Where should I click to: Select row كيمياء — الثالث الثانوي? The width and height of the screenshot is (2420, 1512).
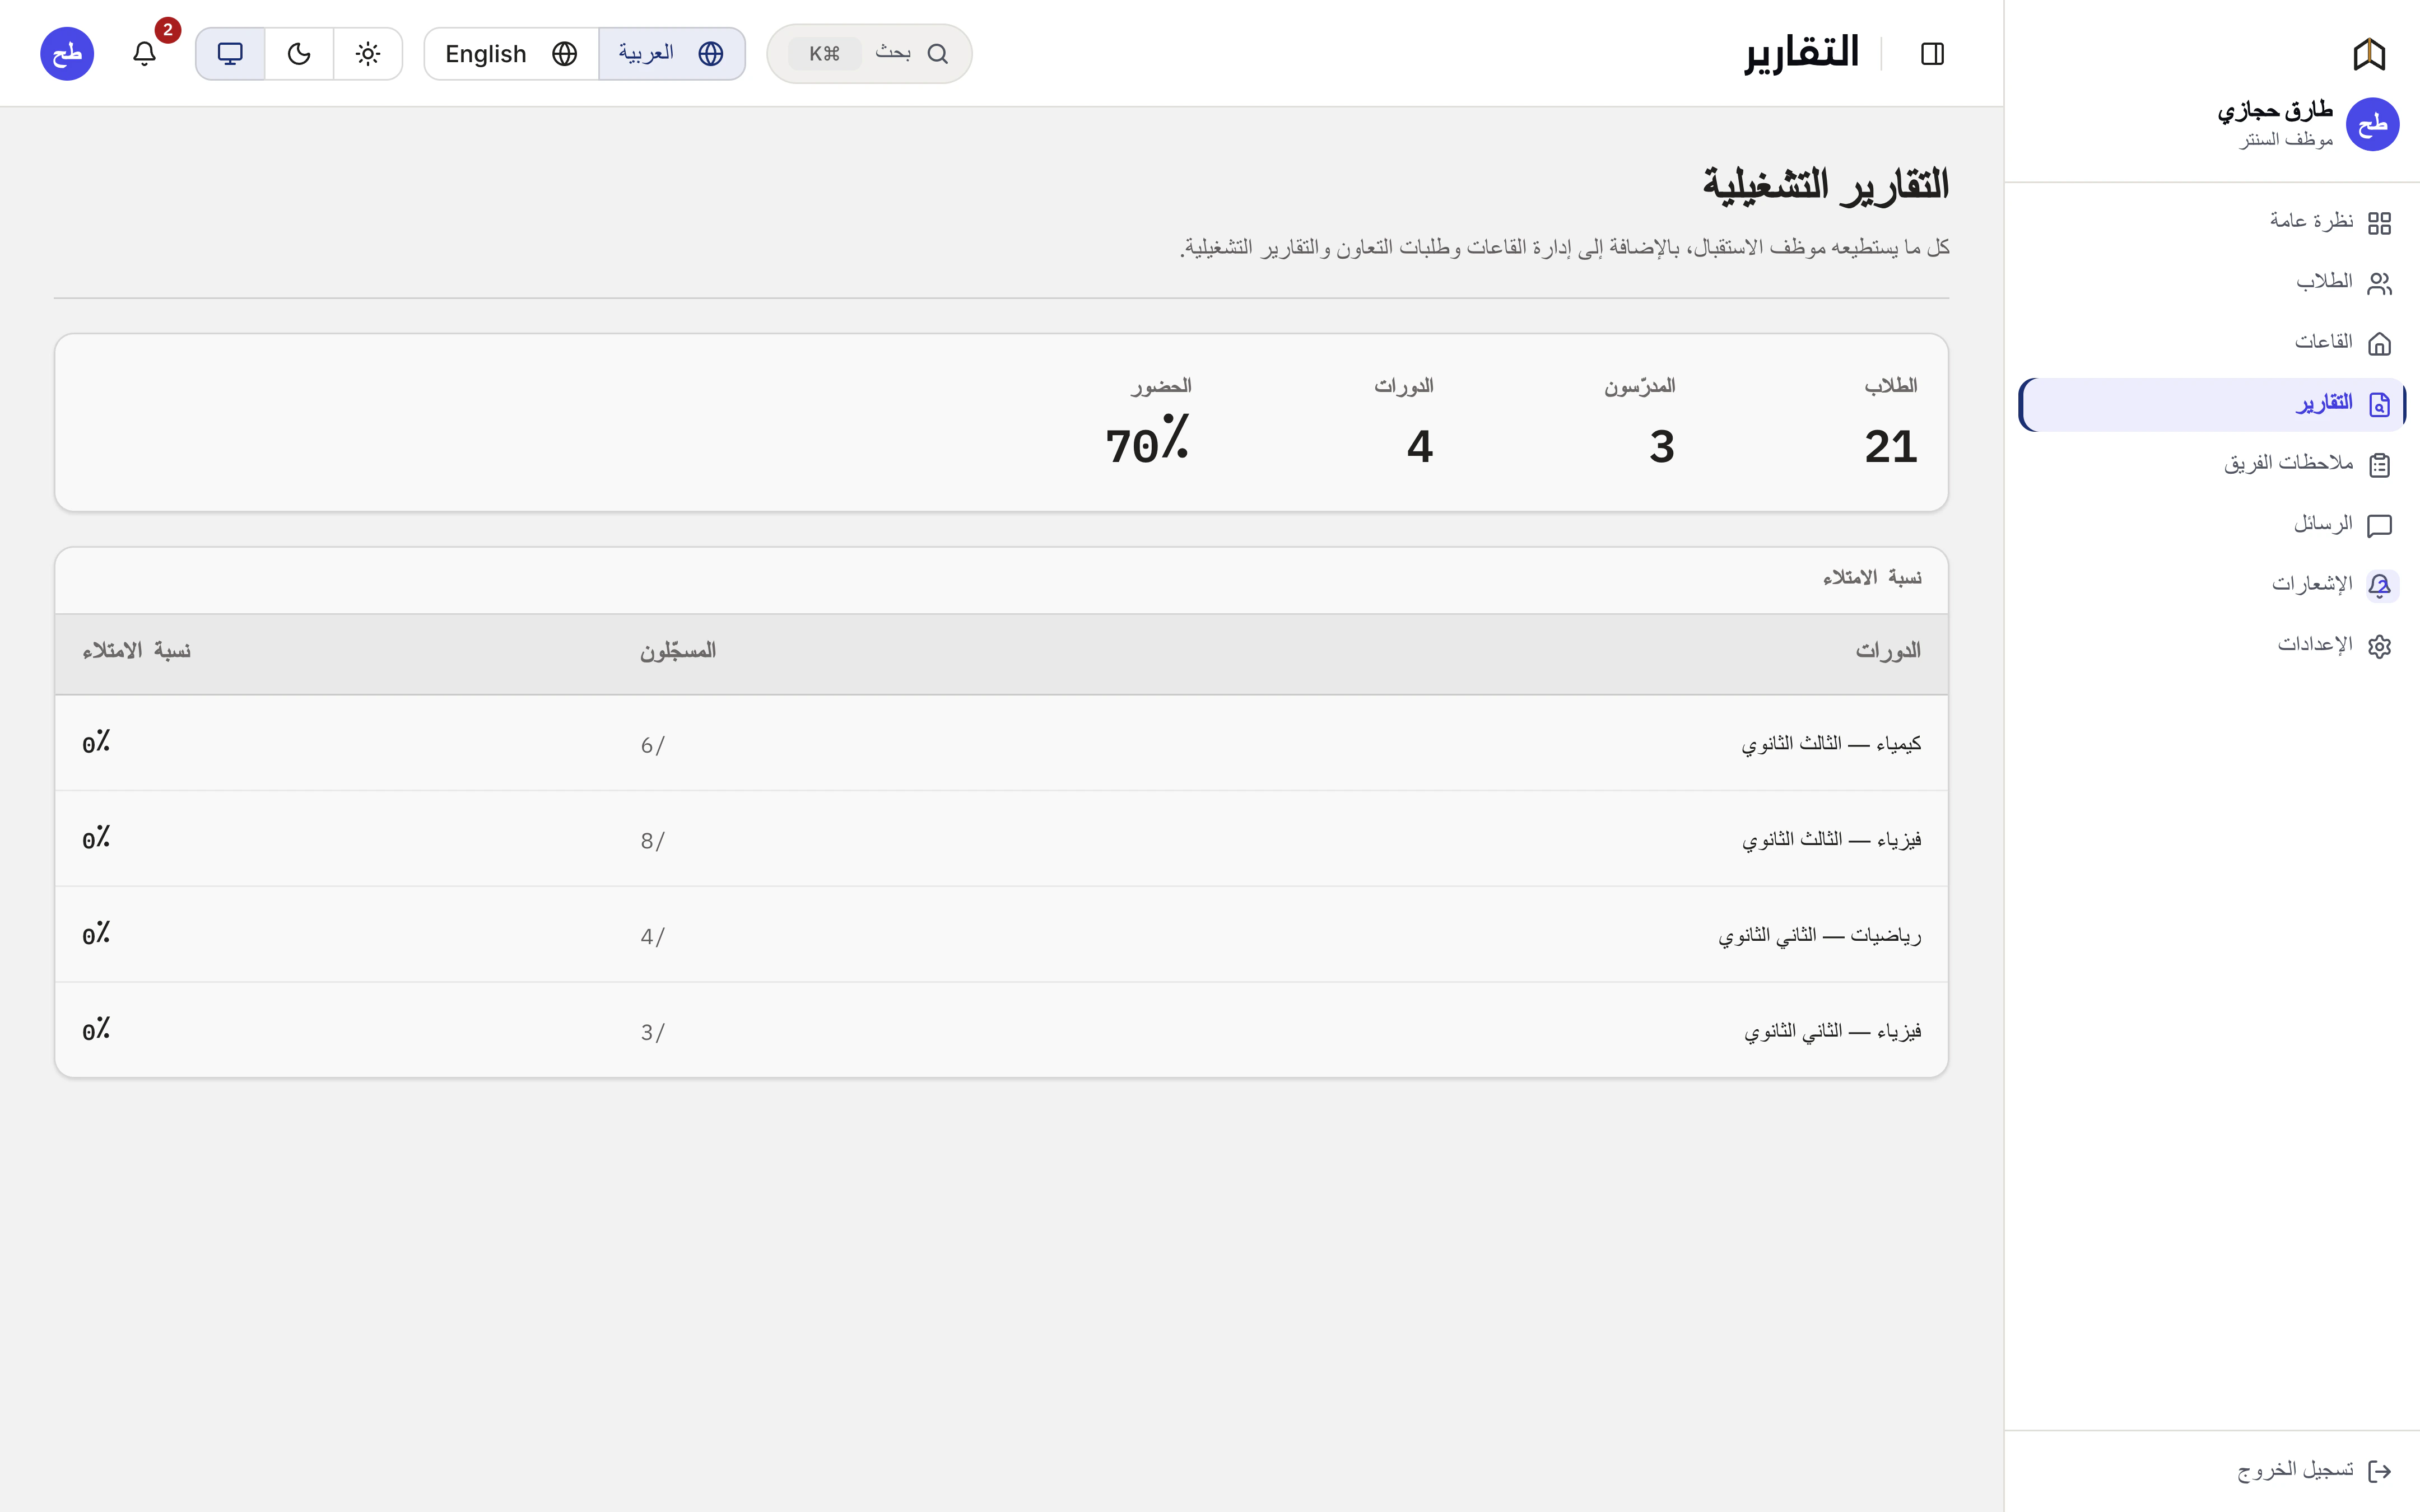(x=1001, y=743)
